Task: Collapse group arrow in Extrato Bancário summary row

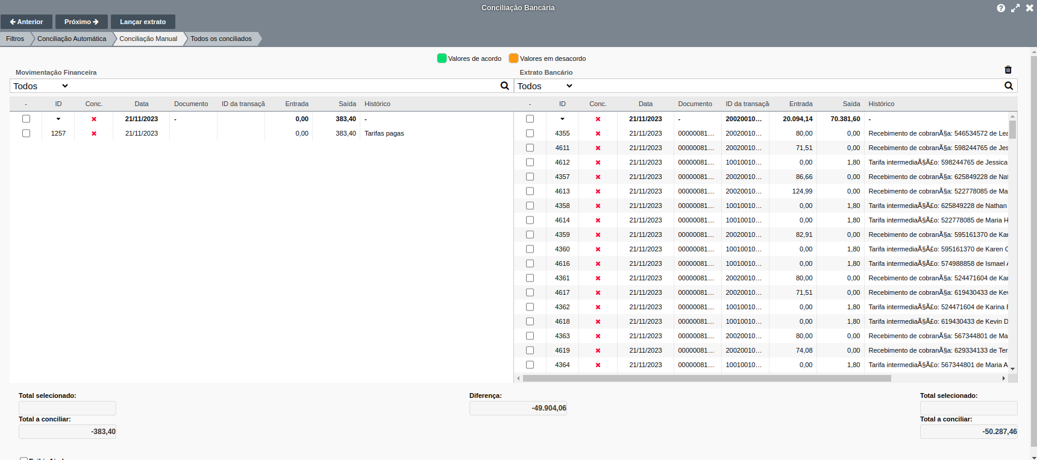Action: 562,119
